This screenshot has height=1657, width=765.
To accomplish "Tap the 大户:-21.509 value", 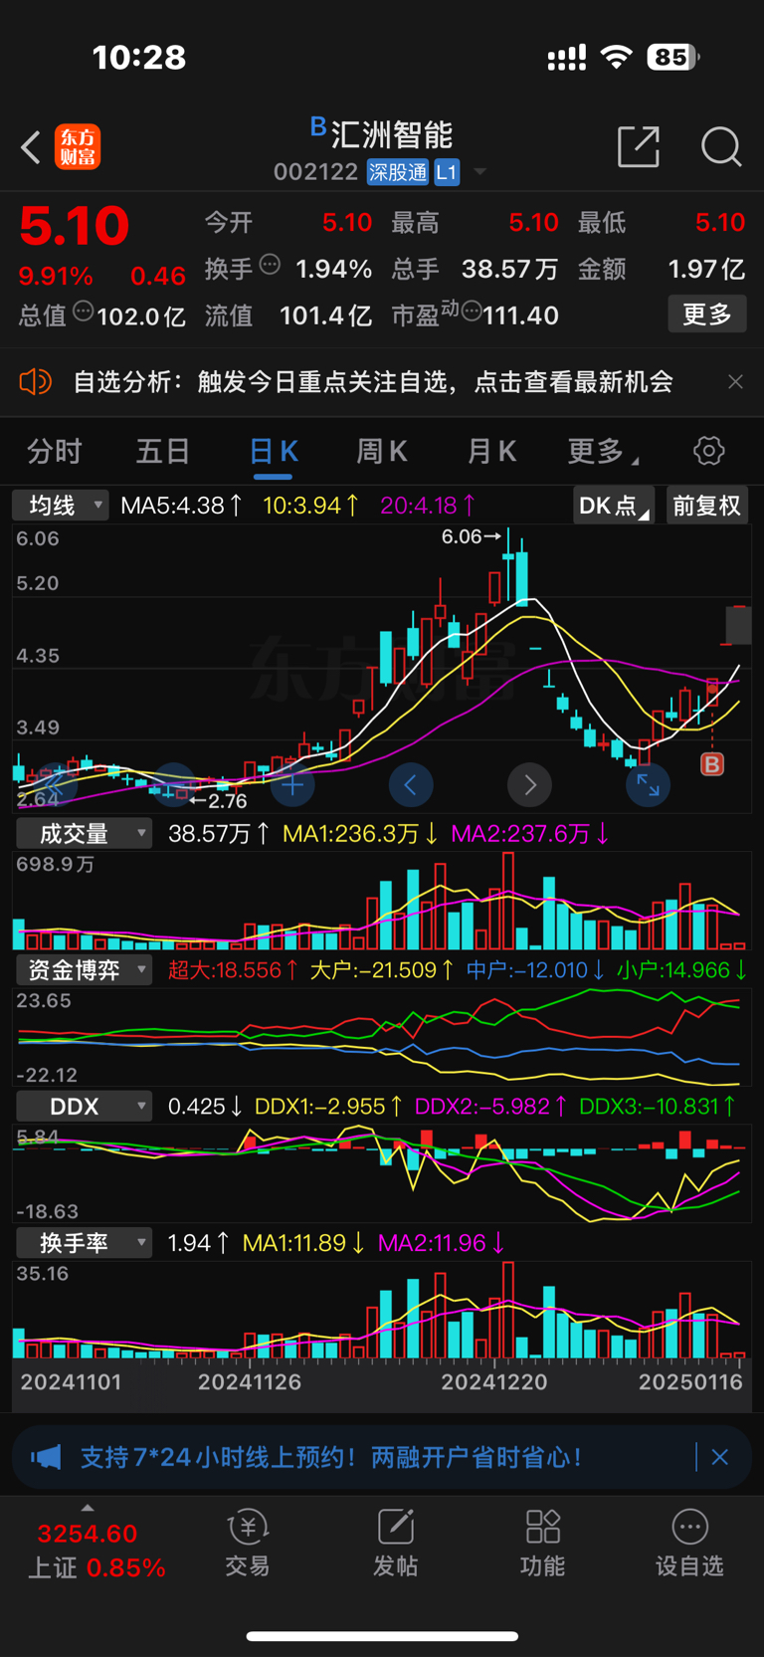I will (383, 969).
